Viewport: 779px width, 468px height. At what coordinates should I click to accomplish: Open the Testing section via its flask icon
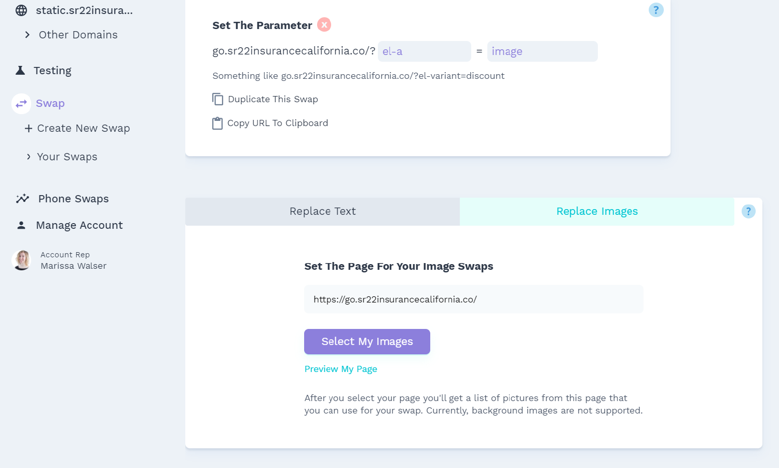[20, 70]
